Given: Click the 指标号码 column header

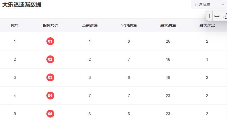Looking at the screenshot, I should pos(50,25).
